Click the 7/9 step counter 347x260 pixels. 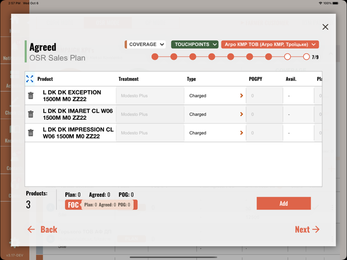(315, 57)
